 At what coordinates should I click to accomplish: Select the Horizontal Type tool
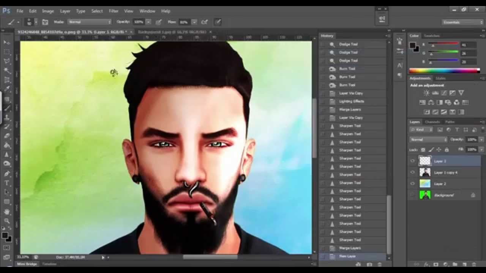coord(7,183)
